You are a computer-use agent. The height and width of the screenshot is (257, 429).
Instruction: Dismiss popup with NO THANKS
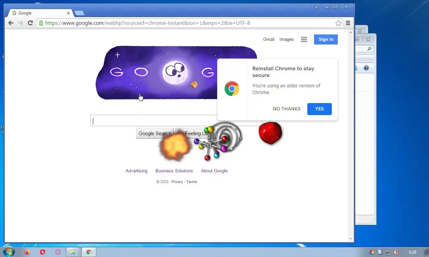coord(287,109)
